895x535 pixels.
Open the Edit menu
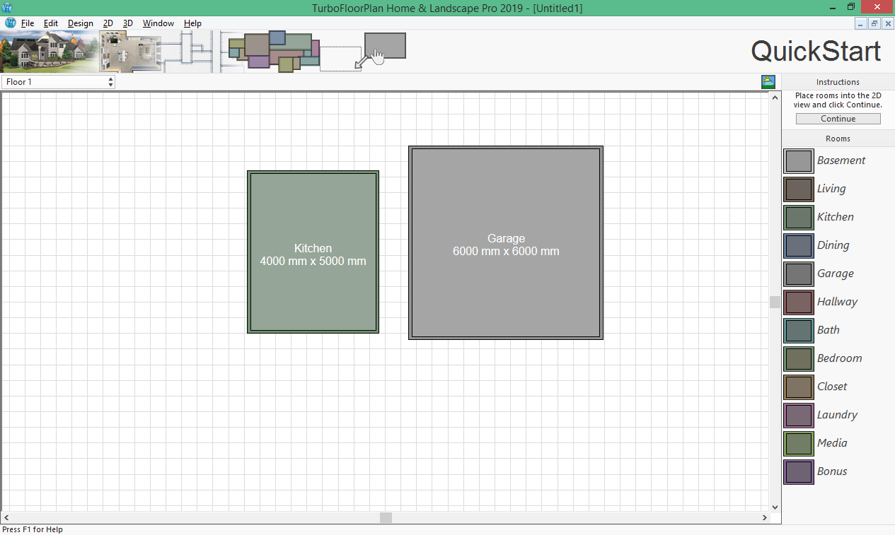(51, 23)
